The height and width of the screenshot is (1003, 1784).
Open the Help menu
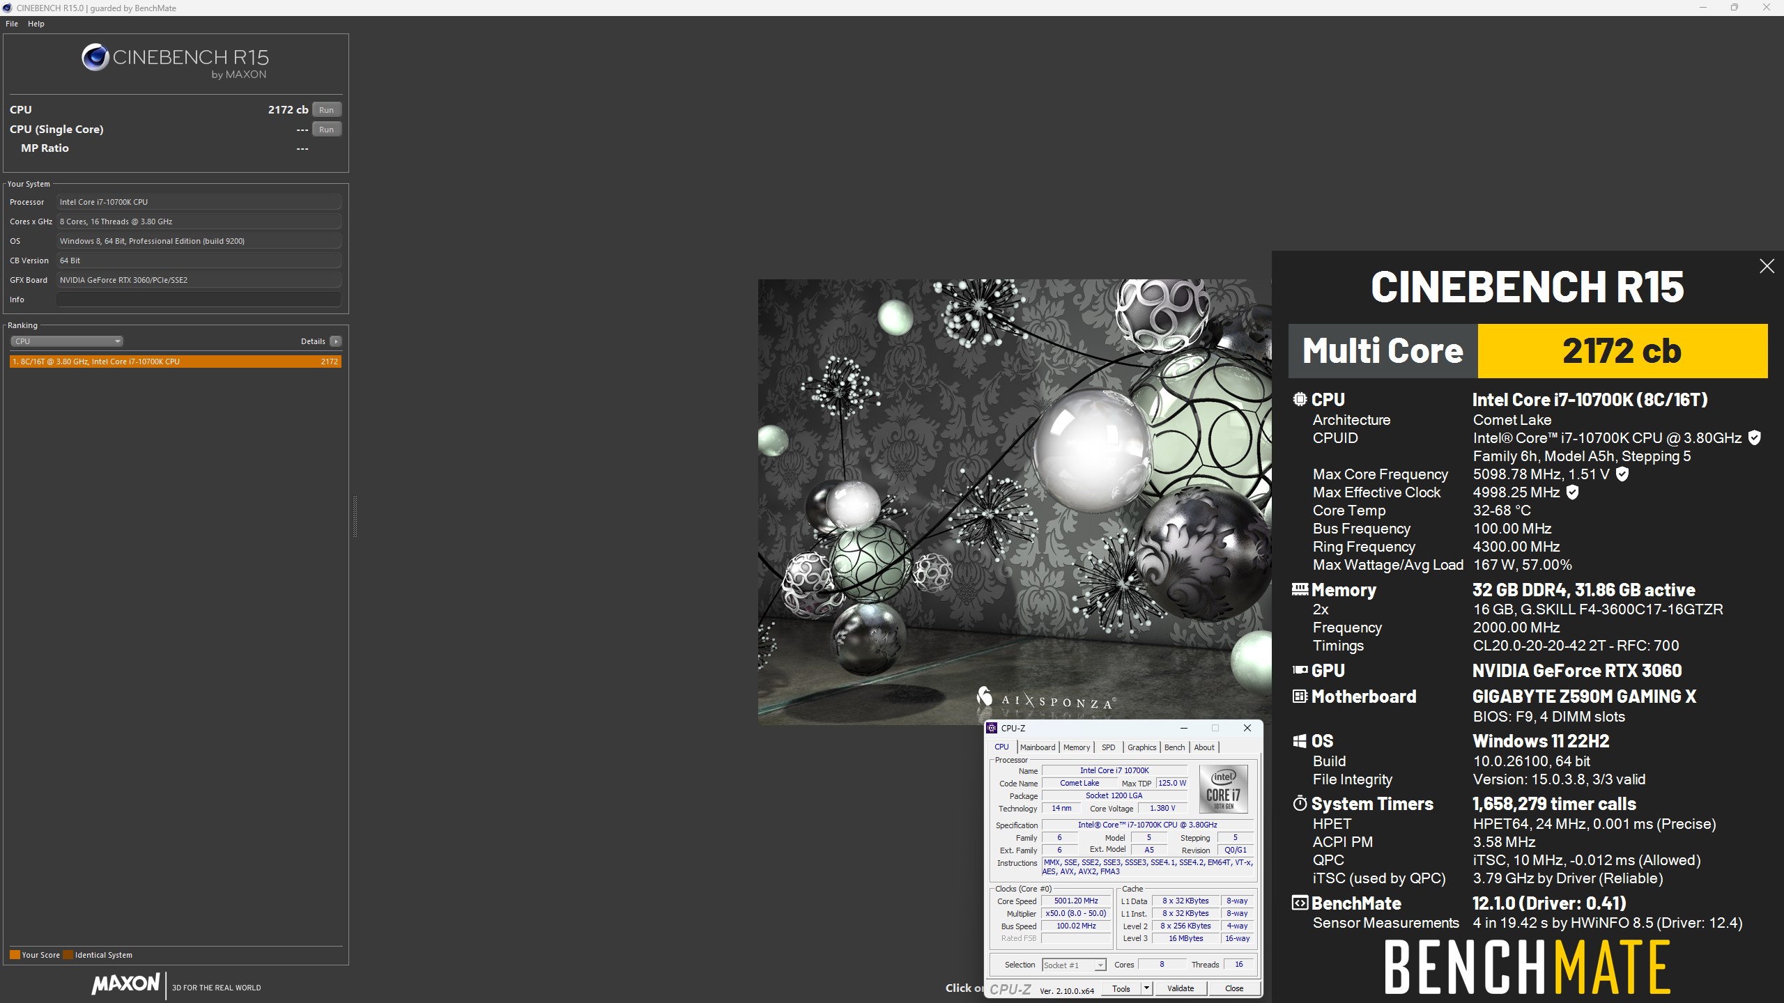(36, 24)
